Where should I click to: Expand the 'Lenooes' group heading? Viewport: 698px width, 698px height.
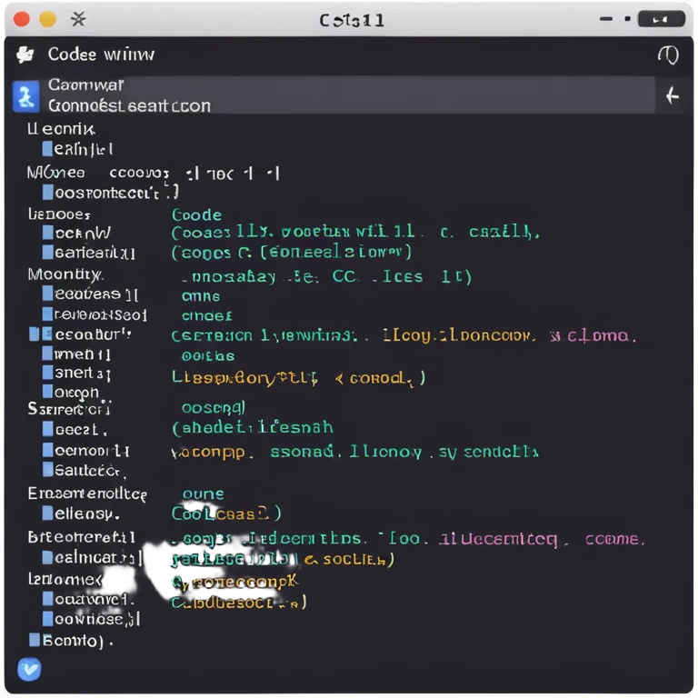click(59, 214)
